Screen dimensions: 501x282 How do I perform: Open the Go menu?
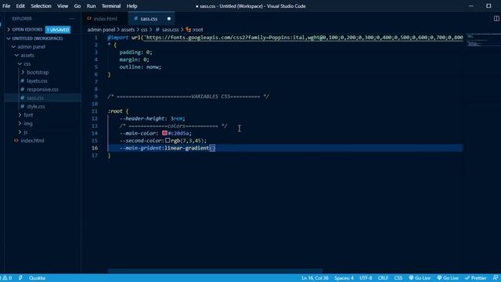pyautogui.click(x=77, y=6)
